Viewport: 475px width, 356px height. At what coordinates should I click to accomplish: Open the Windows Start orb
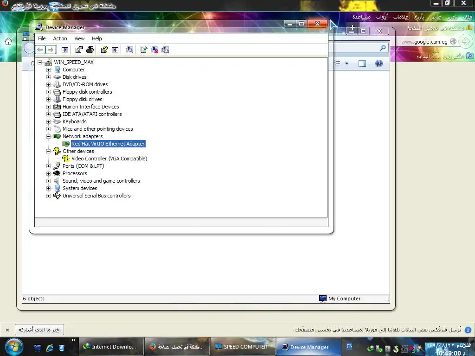13,347
